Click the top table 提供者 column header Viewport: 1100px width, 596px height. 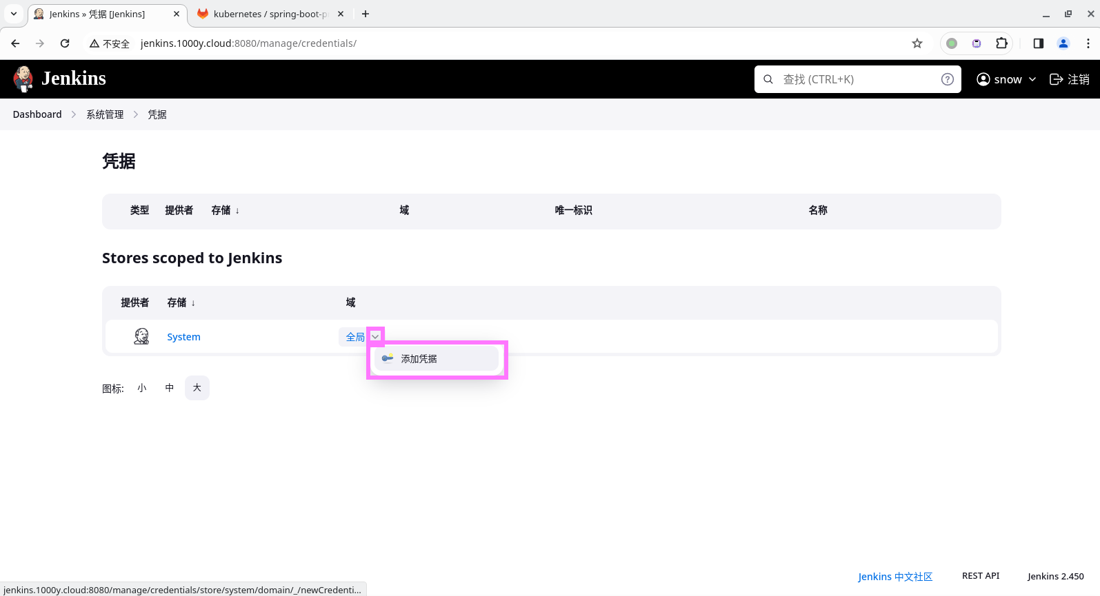click(179, 210)
